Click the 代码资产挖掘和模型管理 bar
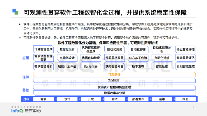The image size is (207, 116). [x=114, y=87]
